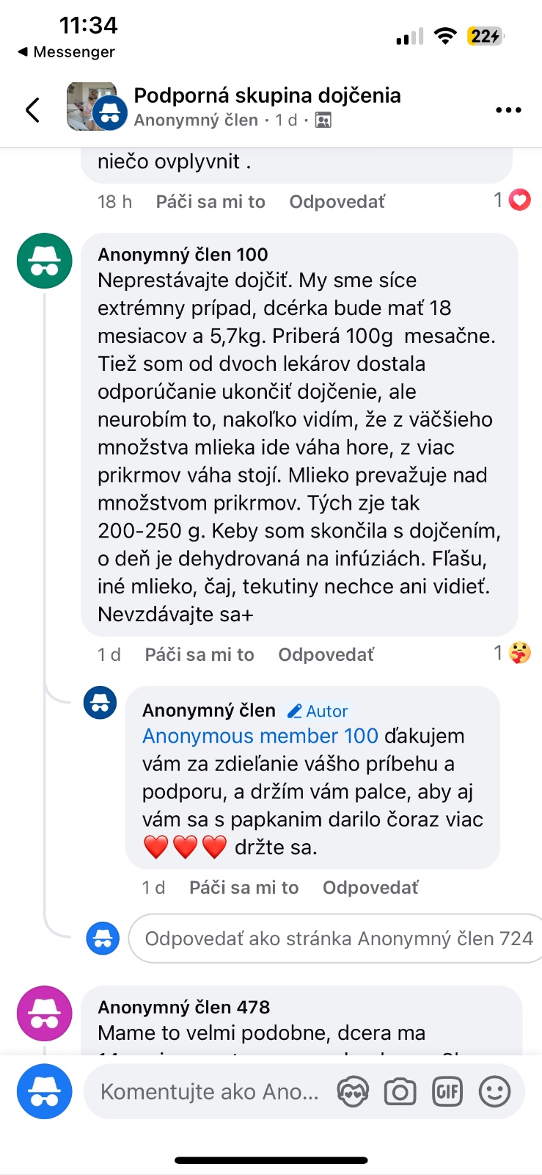
Task: Tap the purple Anonymný člen 478 avatar
Action: 45,1013
